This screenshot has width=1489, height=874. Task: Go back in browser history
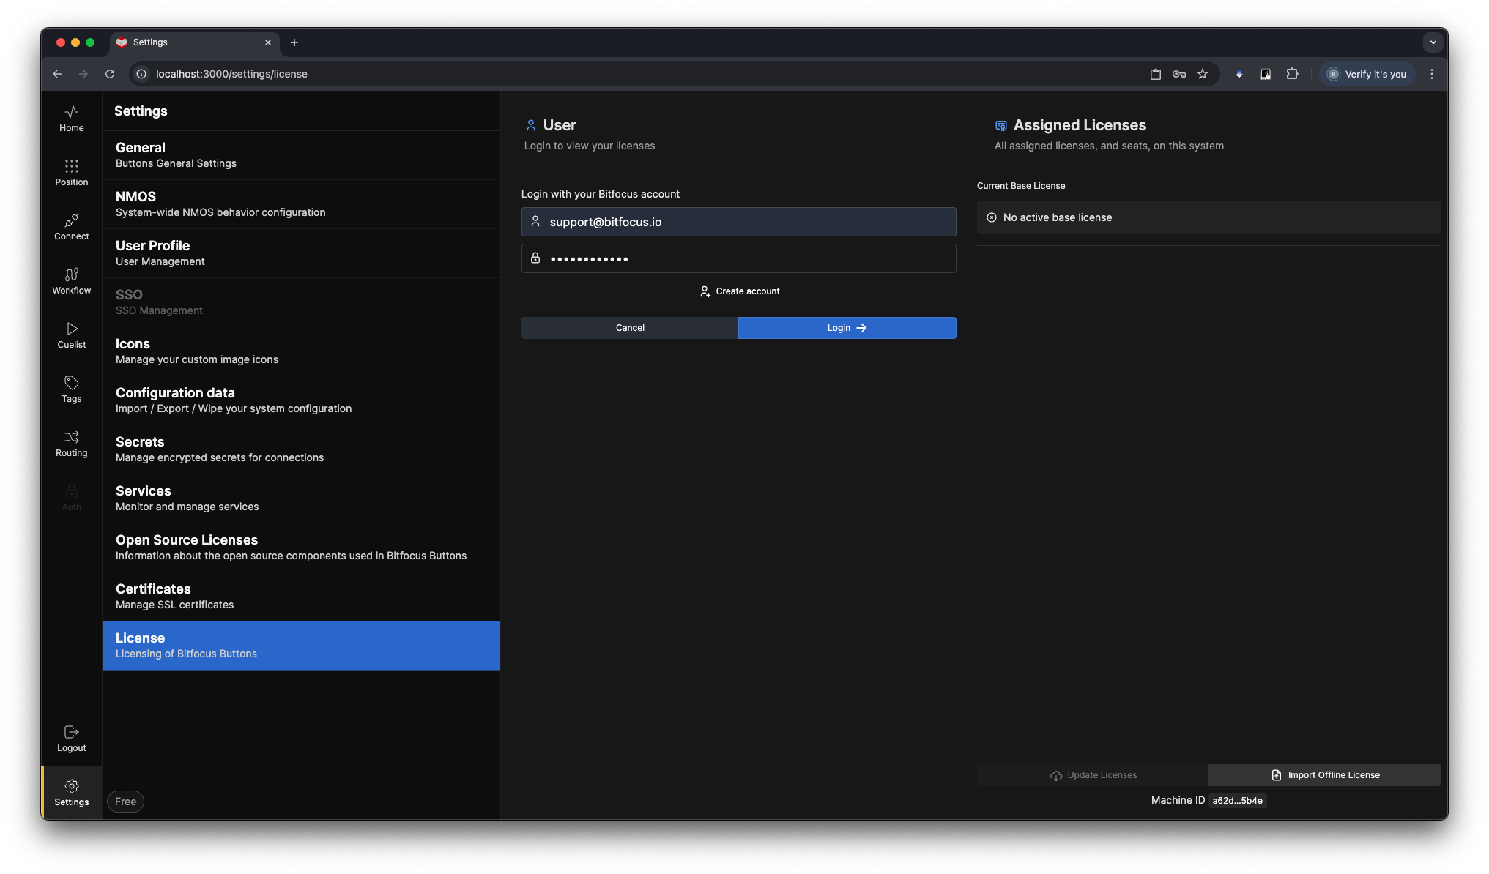click(57, 74)
